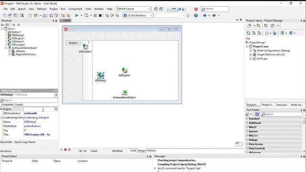Click the Tool Palette vertical scrollbar

[x=304, y=135]
